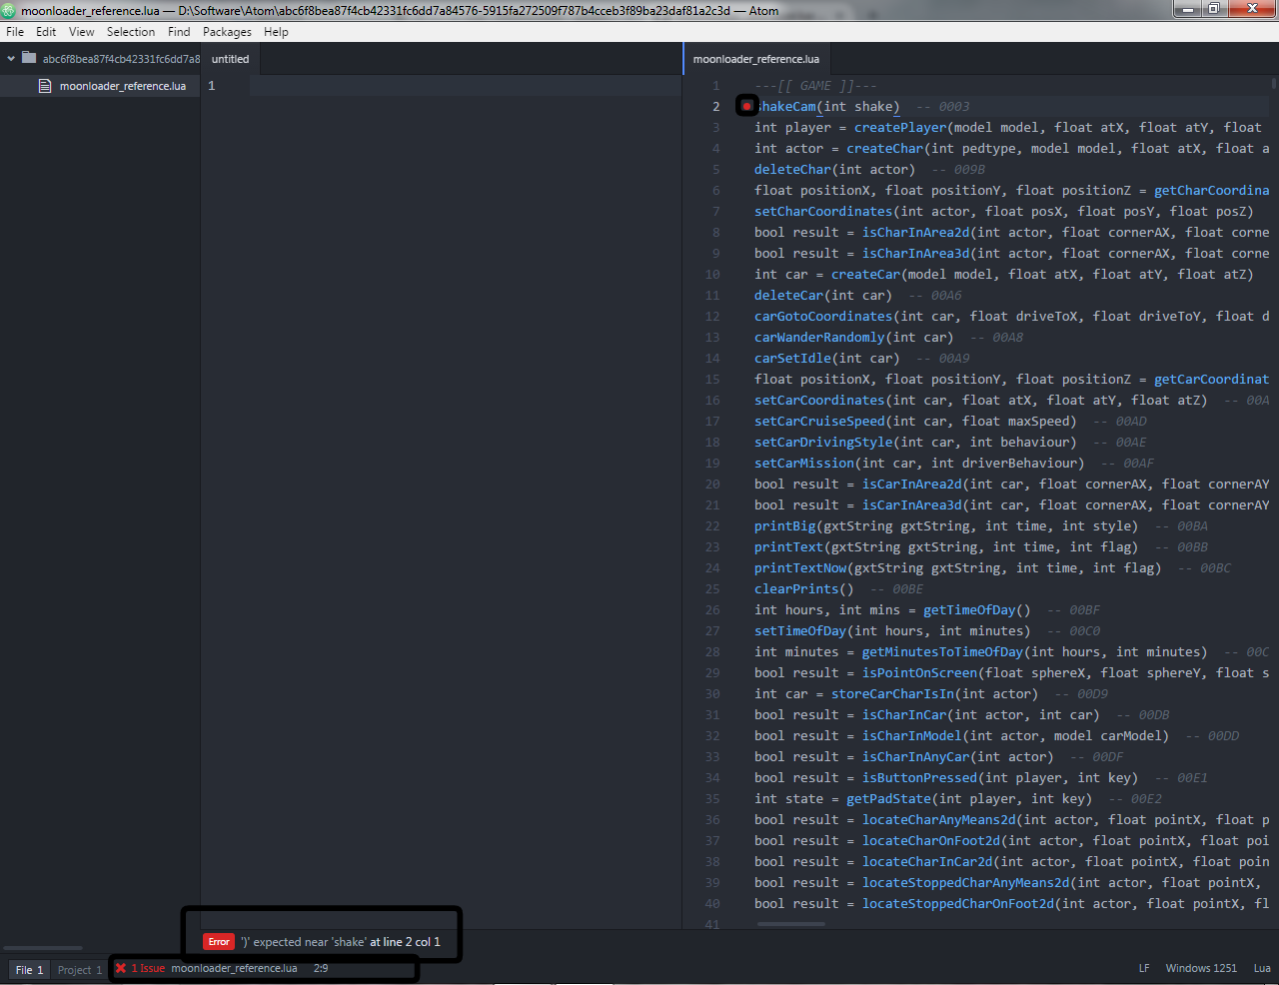1279x985 pixels.
Task: Click the getTimeOfDay function name
Action: 969,610
